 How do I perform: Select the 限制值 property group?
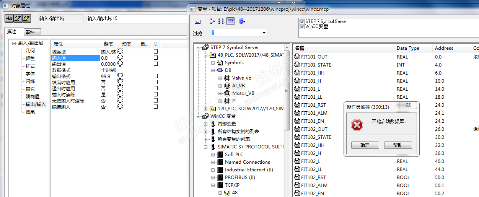click(33, 97)
